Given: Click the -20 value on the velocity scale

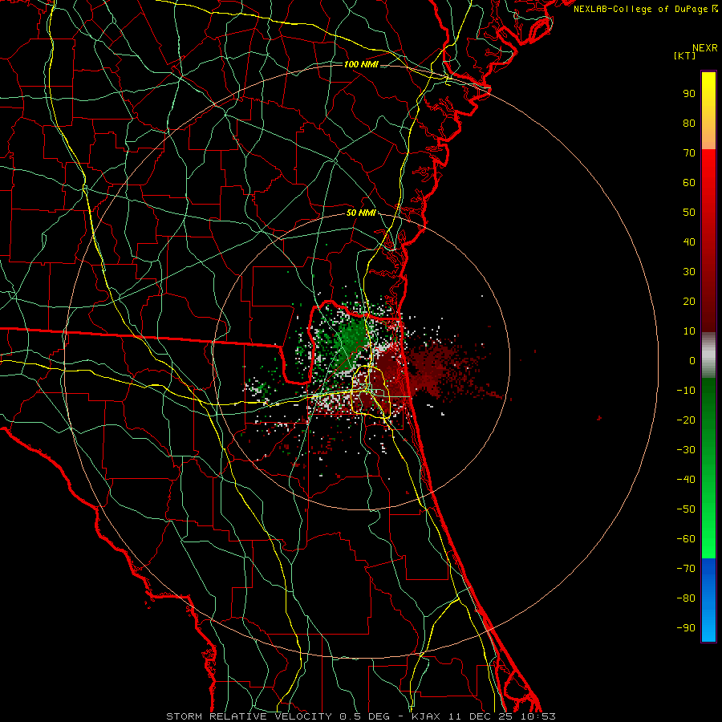Looking at the screenshot, I should (x=686, y=420).
